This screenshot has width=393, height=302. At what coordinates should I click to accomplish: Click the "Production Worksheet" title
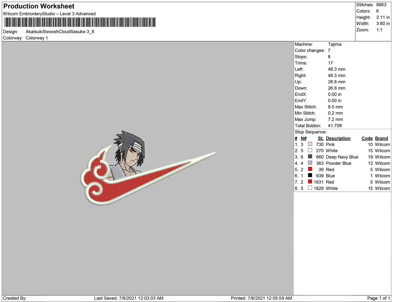click(39, 6)
